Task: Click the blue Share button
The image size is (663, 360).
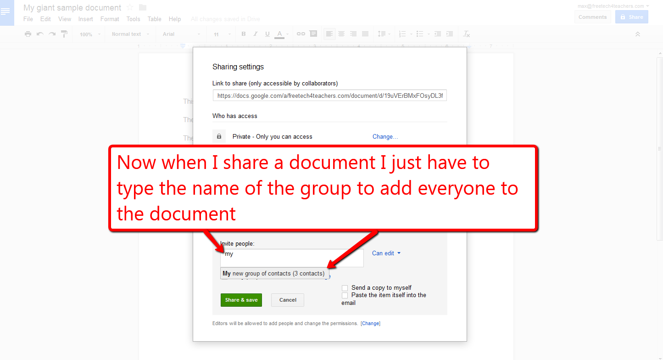Action: (x=631, y=17)
